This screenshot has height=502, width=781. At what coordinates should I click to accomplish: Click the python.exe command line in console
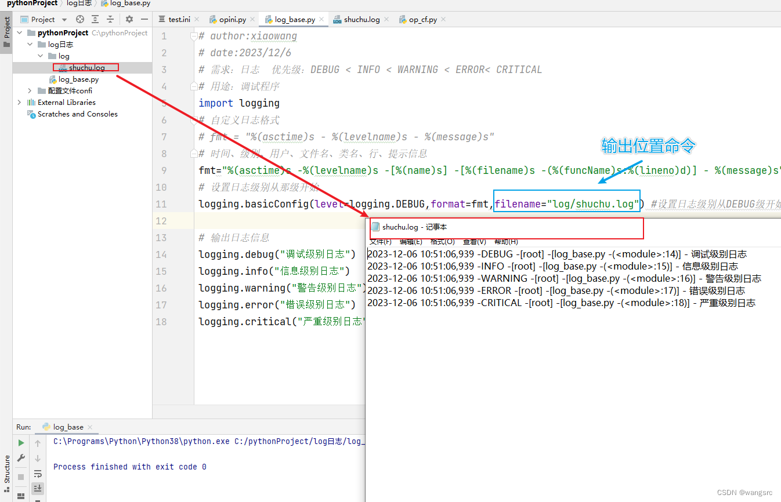click(209, 441)
